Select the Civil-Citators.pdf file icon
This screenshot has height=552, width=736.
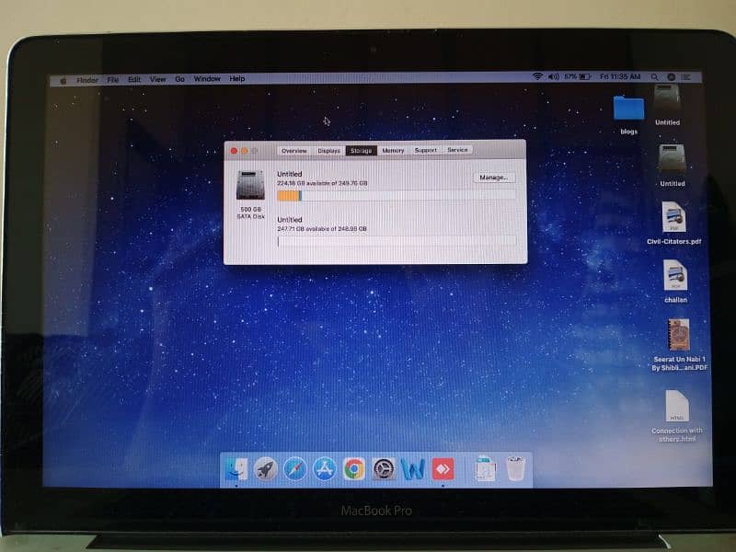pos(674,217)
